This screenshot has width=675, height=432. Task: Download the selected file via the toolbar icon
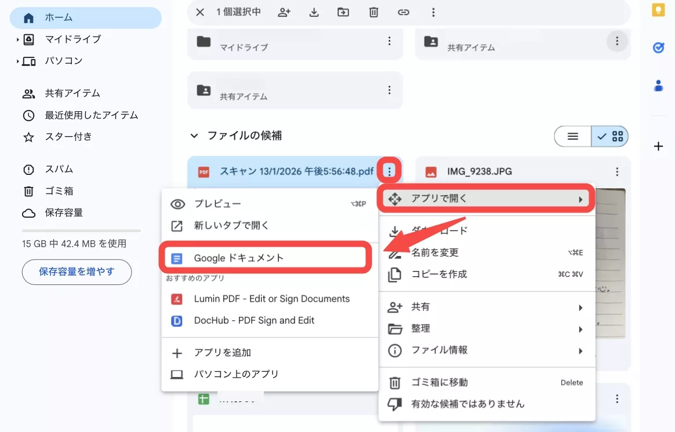[x=314, y=12]
